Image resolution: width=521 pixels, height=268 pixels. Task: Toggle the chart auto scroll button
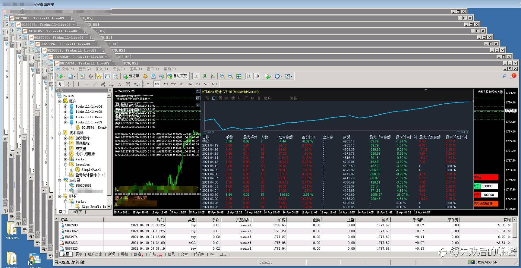tap(249, 76)
